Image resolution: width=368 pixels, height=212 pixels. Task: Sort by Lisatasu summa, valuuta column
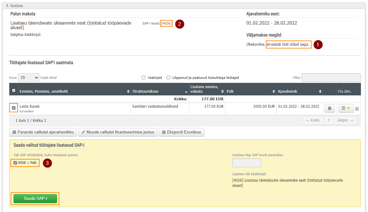pos(223,91)
